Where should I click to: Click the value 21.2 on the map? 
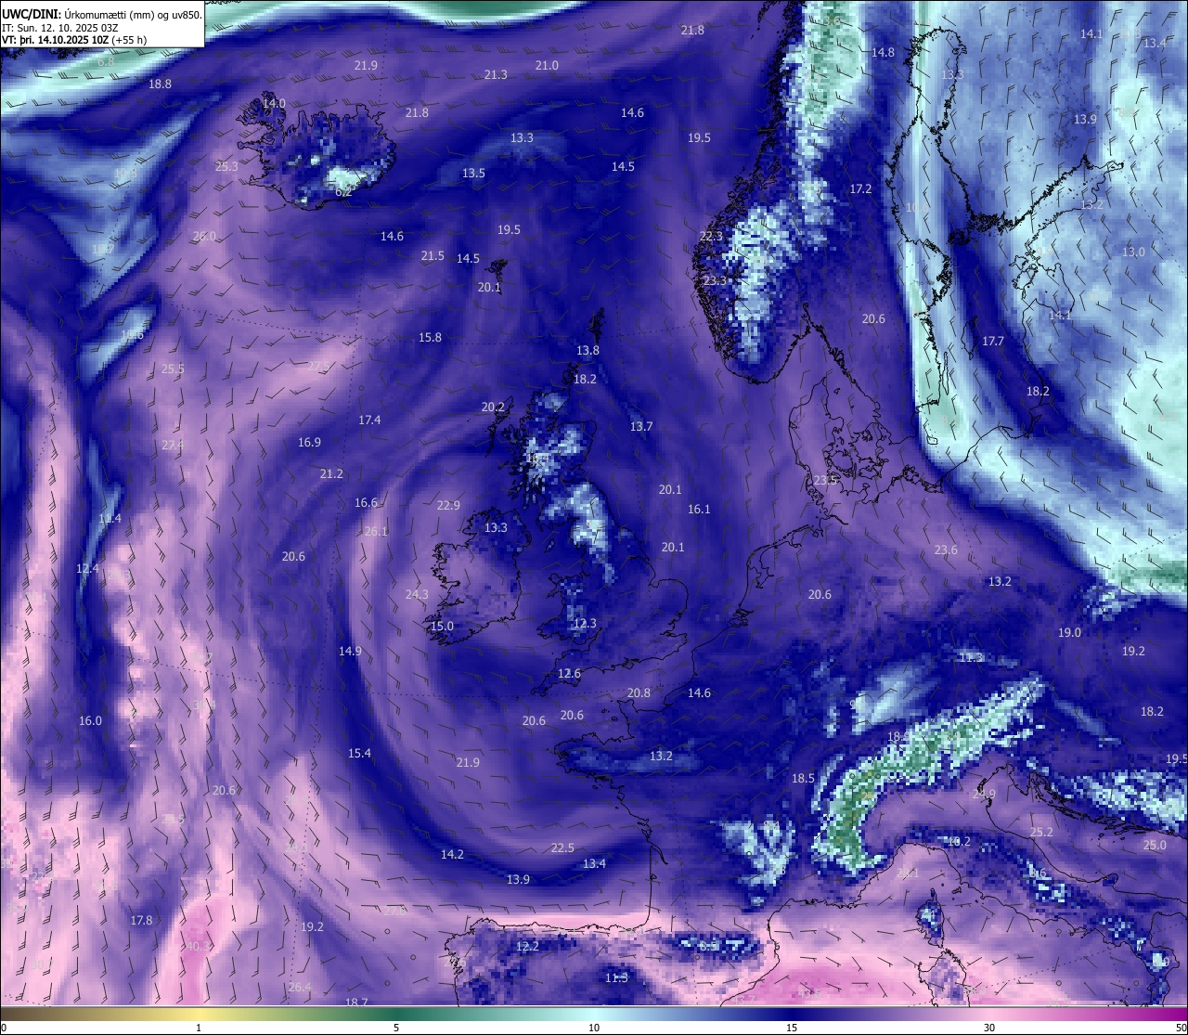331,473
